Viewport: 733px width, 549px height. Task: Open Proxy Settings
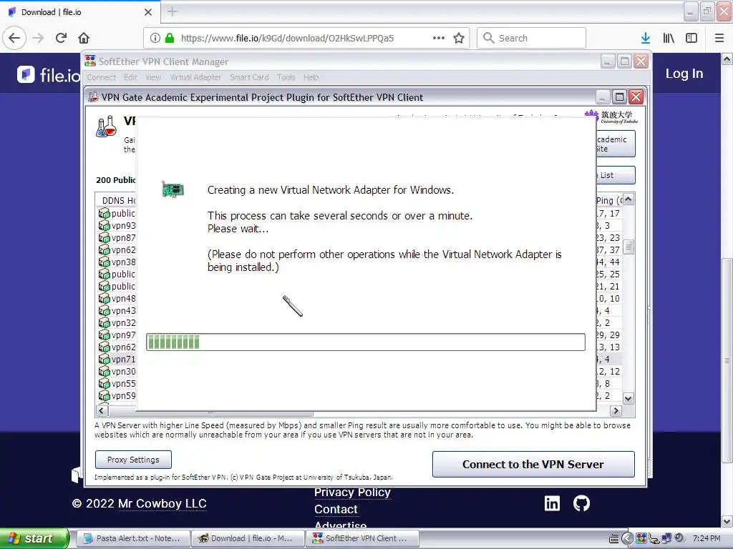[133, 460]
